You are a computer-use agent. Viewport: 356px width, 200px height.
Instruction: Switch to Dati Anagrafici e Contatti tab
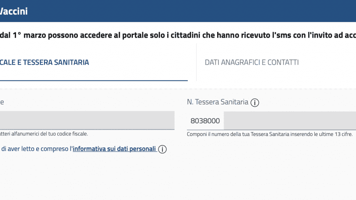pyautogui.click(x=252, y=62)
